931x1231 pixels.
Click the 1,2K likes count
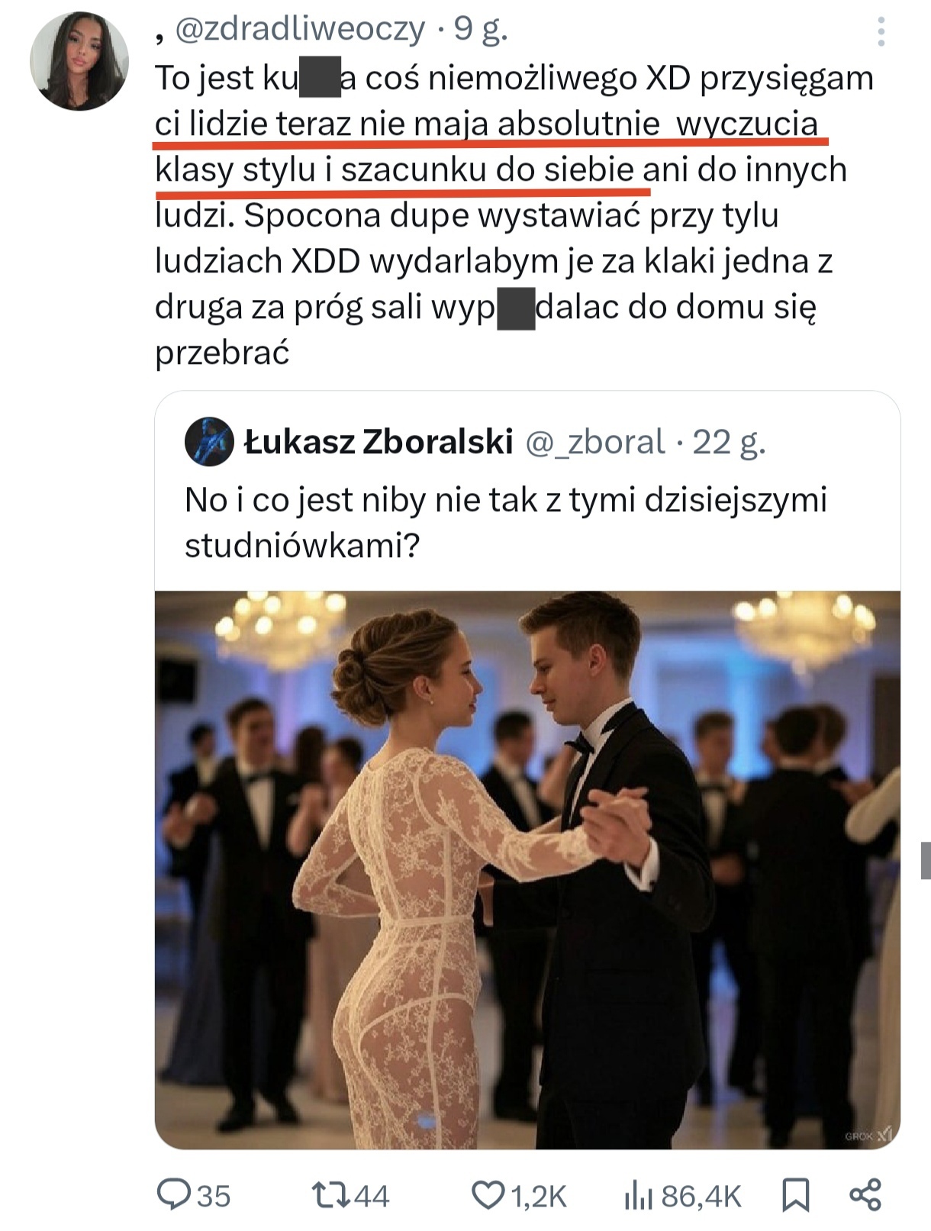click(539, 1196)
